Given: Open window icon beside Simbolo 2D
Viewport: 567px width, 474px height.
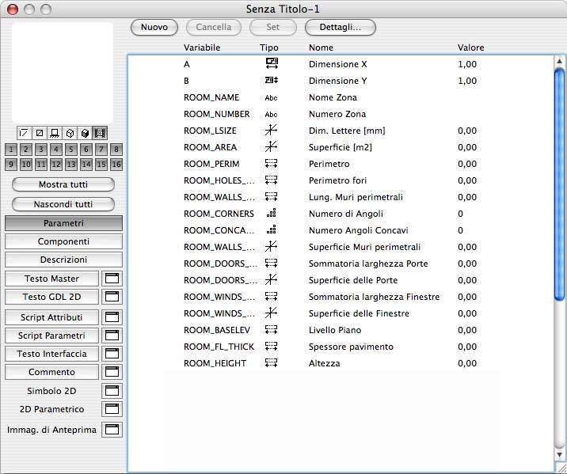Looking at the screenshot, I should pos(112,391).
